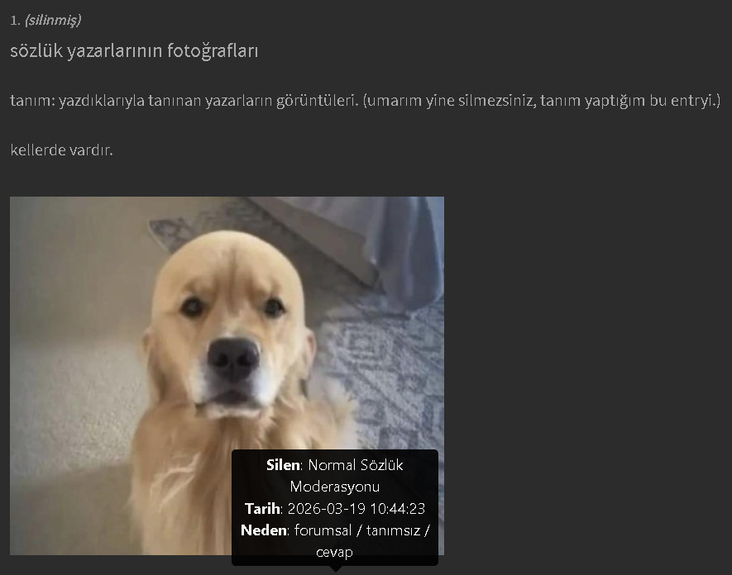The height and width of the screenshot is (575, 732).
Task: Open the "sözlük yazarlarının fotoğrafları" title
Action: pos(134,51)
